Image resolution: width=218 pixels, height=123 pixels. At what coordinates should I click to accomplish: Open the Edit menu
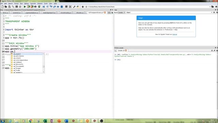coord(5,3)
